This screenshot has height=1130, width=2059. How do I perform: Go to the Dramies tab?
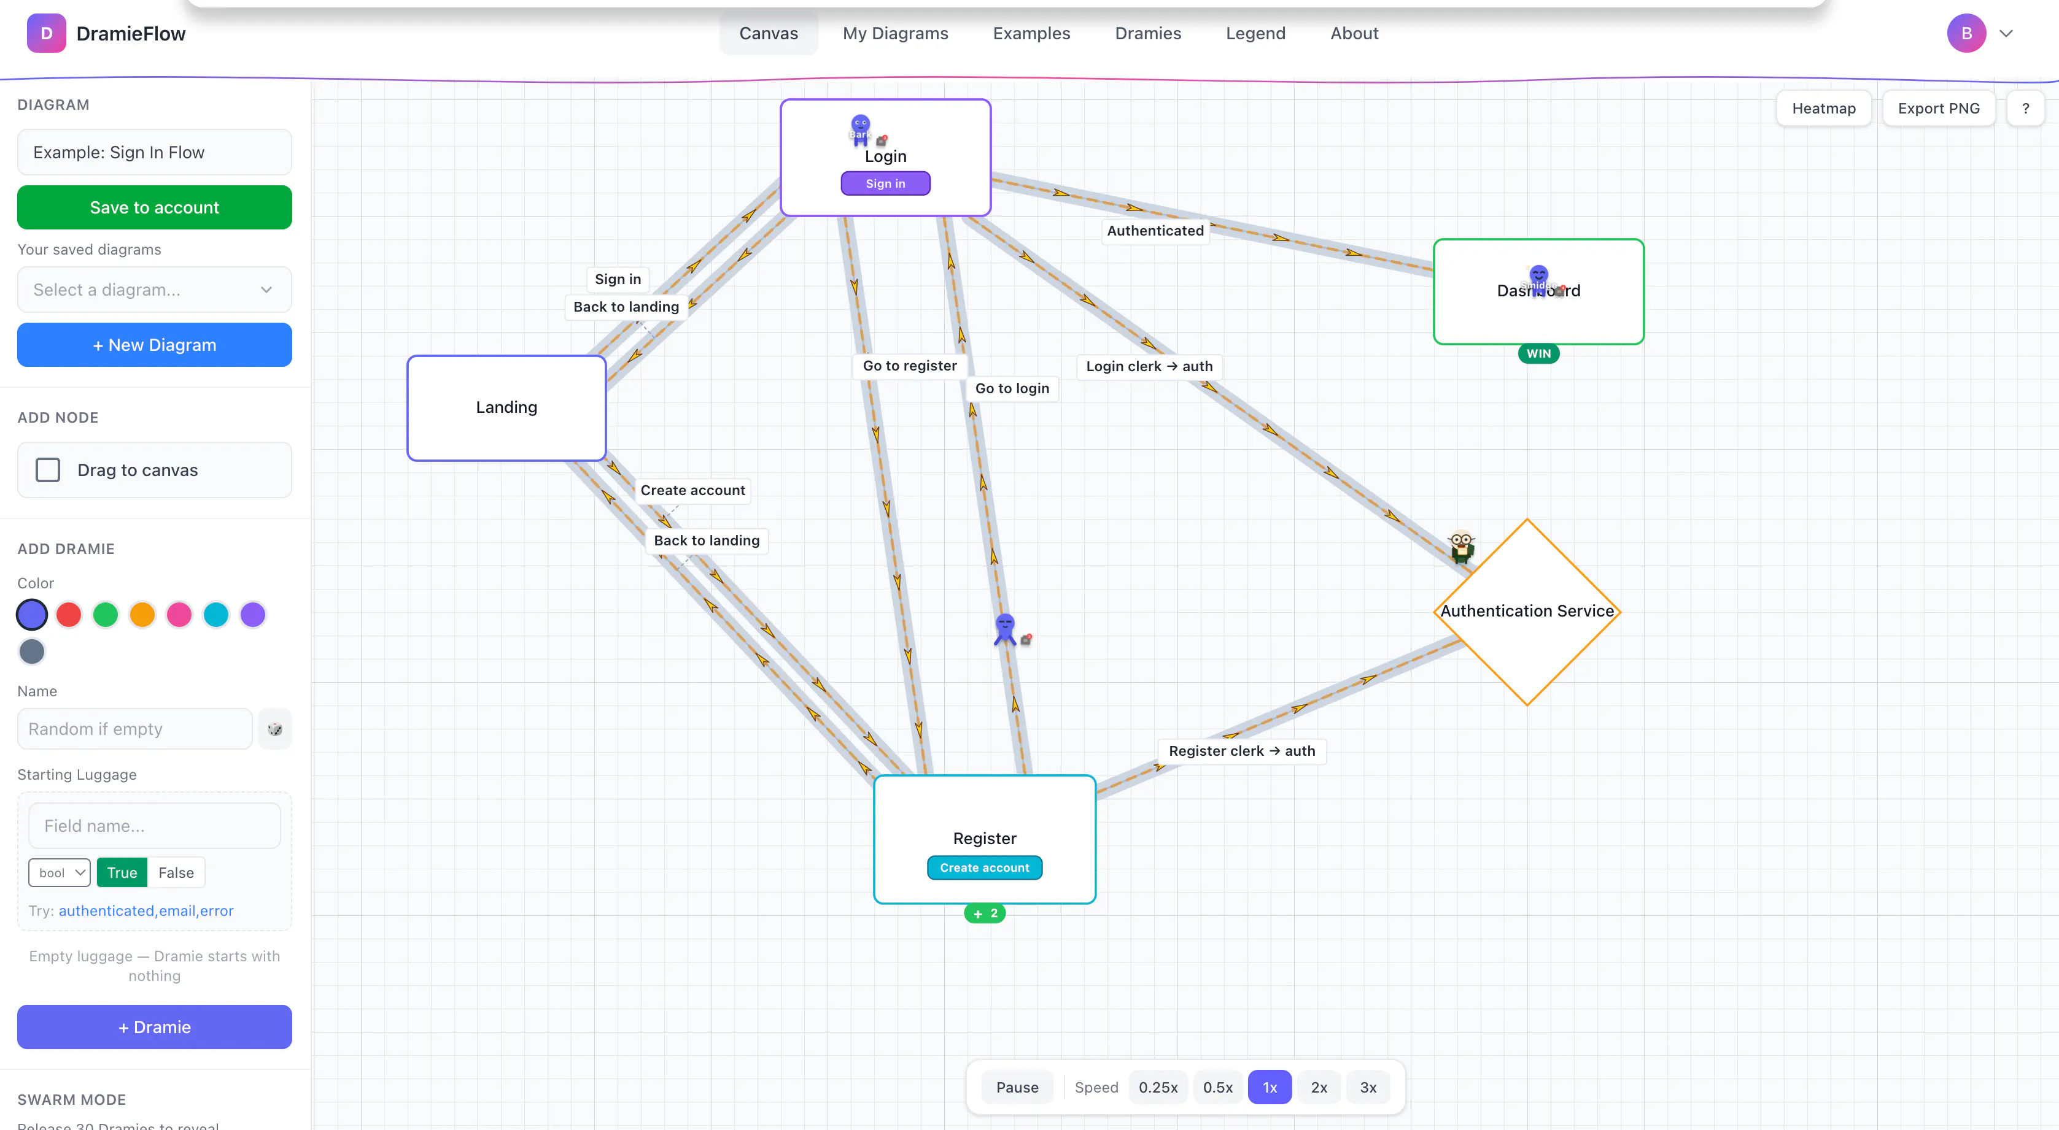[x=1148, y=34]
